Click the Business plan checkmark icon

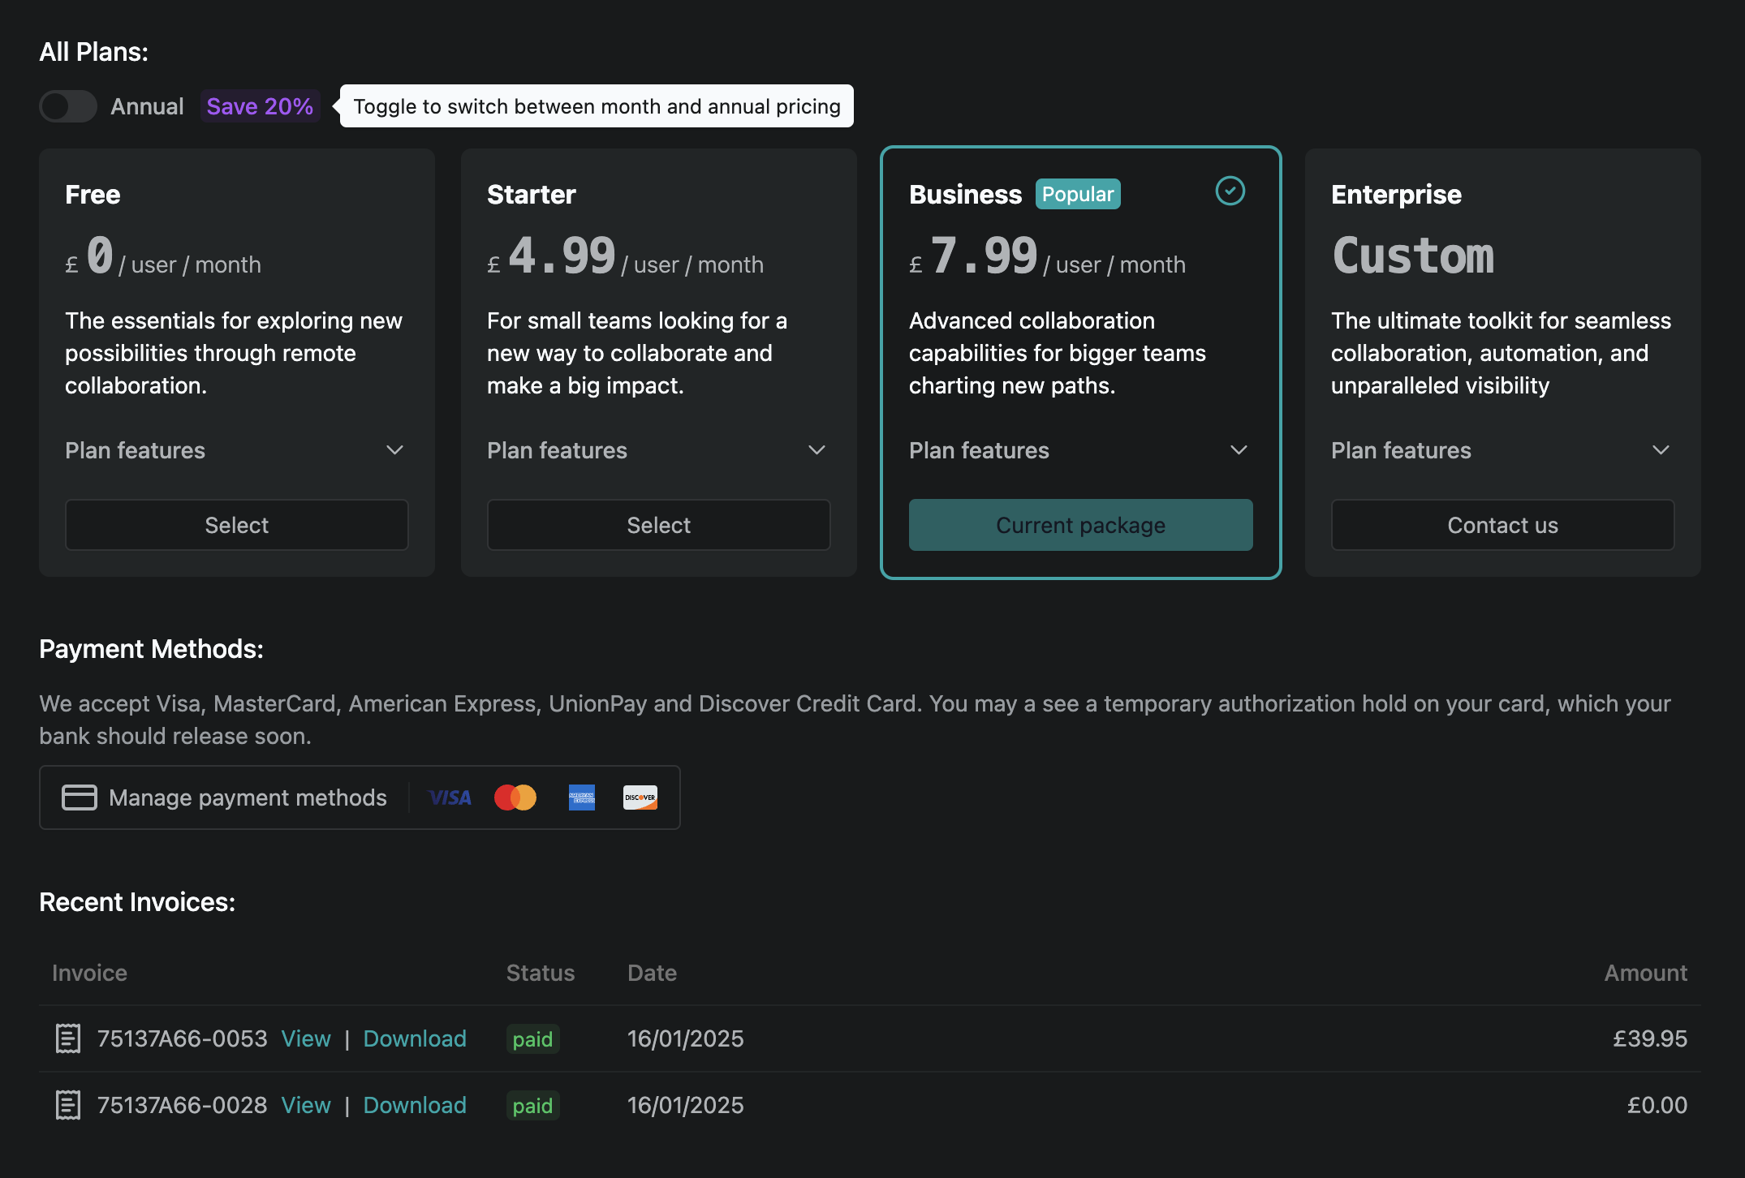(1230, 191)
